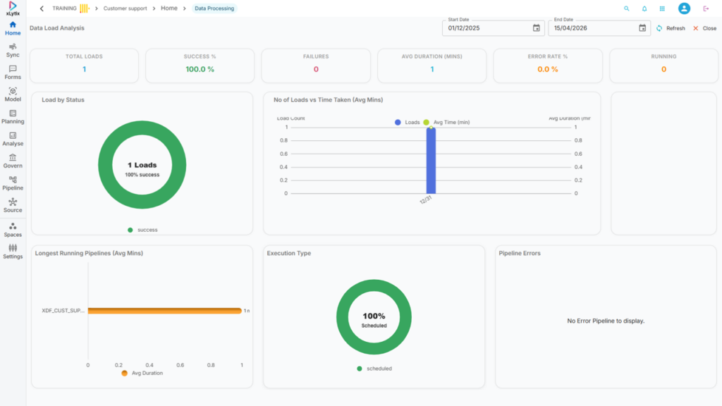Go to the Model section

13,94
